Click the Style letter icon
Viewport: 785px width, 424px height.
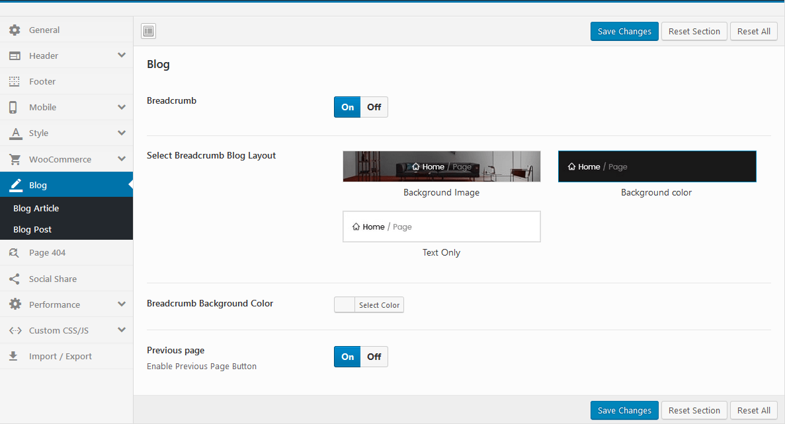(x=15, y=133)
